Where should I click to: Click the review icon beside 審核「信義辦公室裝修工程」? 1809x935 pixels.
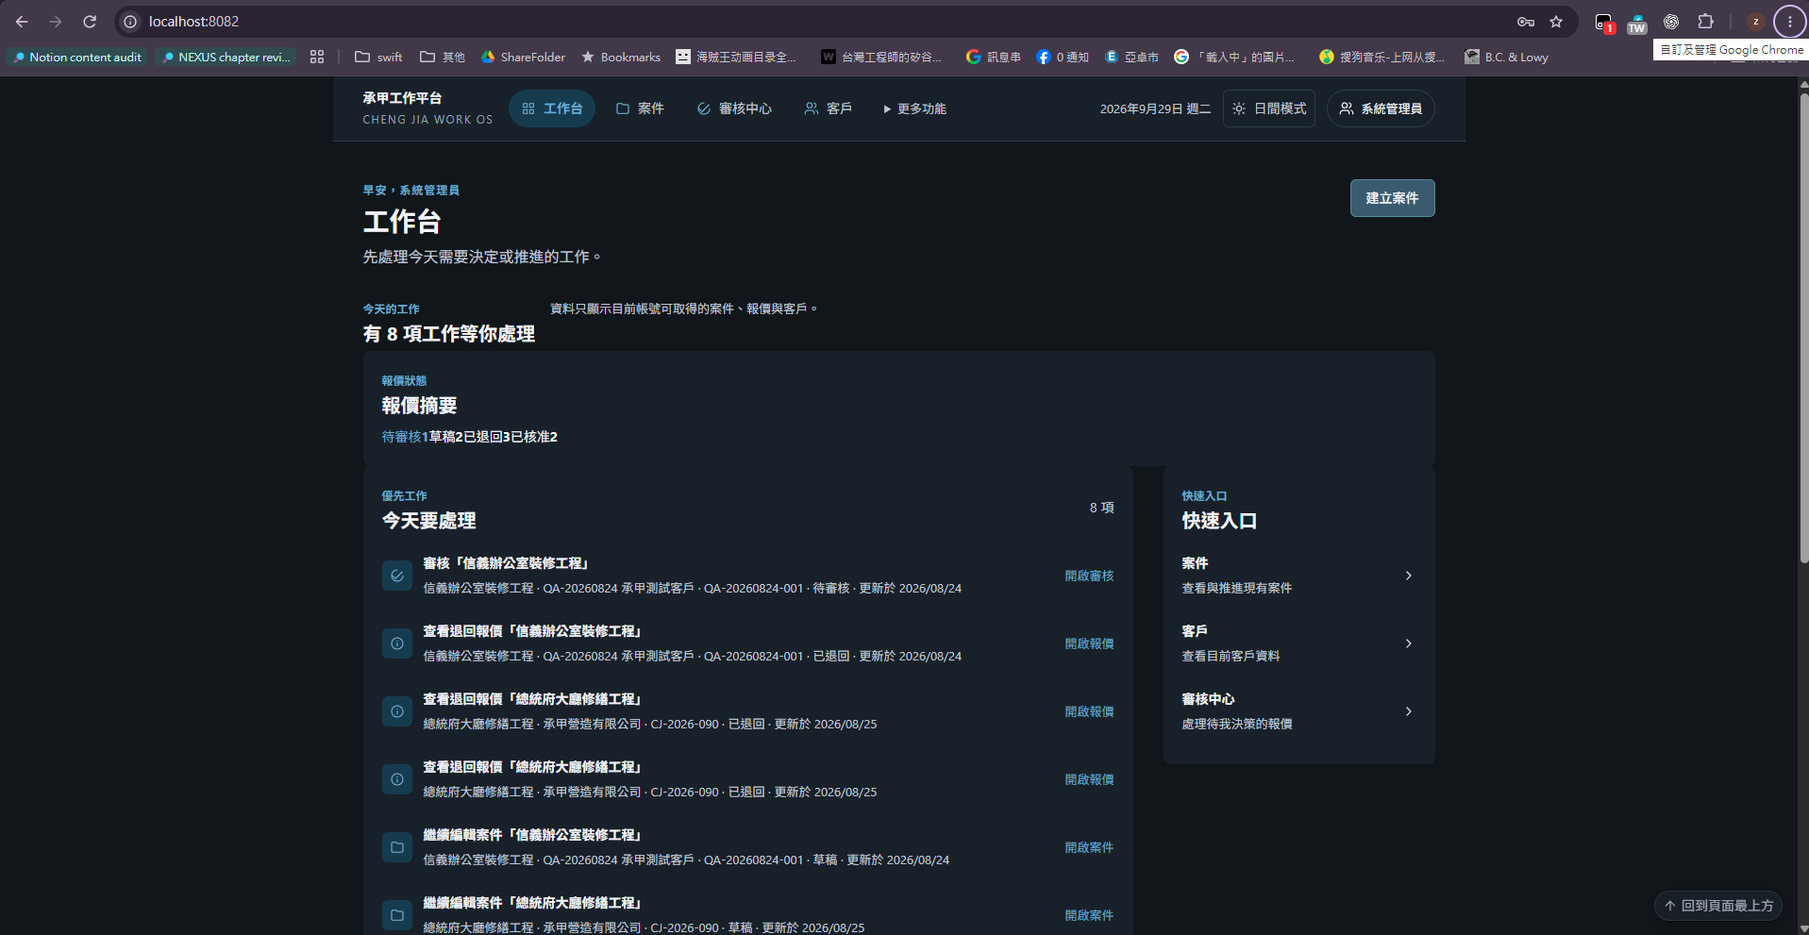click(x=397, y=576)
